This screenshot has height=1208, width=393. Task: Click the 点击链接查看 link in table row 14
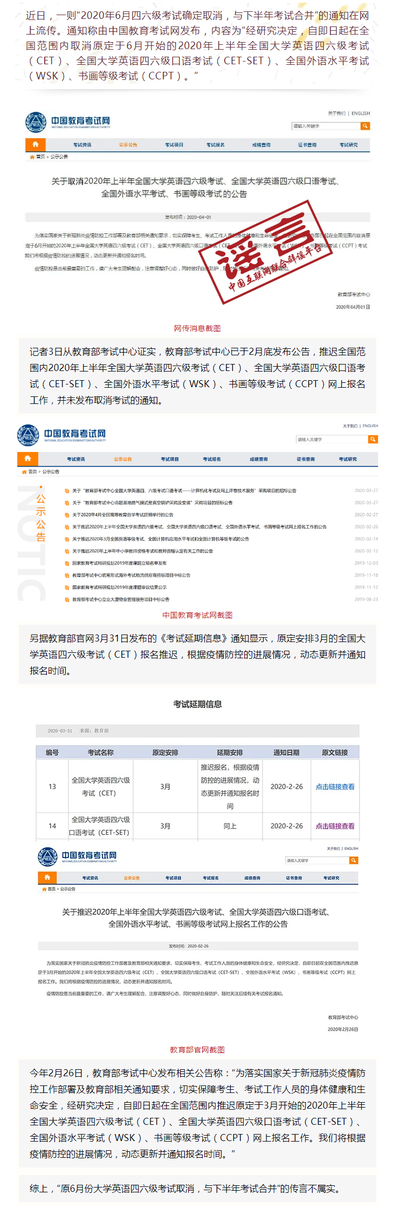click(x=335, y=826)
